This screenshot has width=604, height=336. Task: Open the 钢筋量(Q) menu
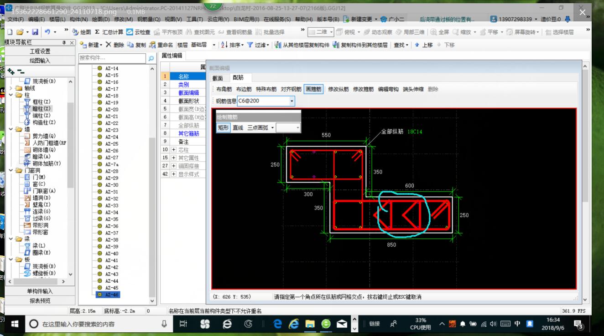tap(149, 19)
